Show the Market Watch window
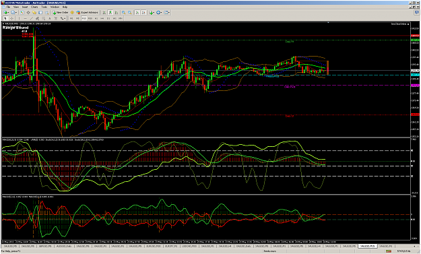Image resolution: width=421 pixels, height=254 pixels. 22,13
